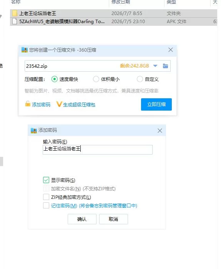
Task: Choose the 自定义 compression option
Action: click(140, 79)
